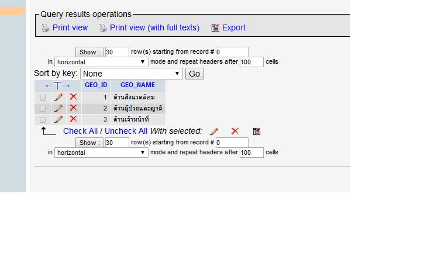Viewport: 421px width, 263px height.
Task: Click the Export link
Action: (x=233, y=27)
